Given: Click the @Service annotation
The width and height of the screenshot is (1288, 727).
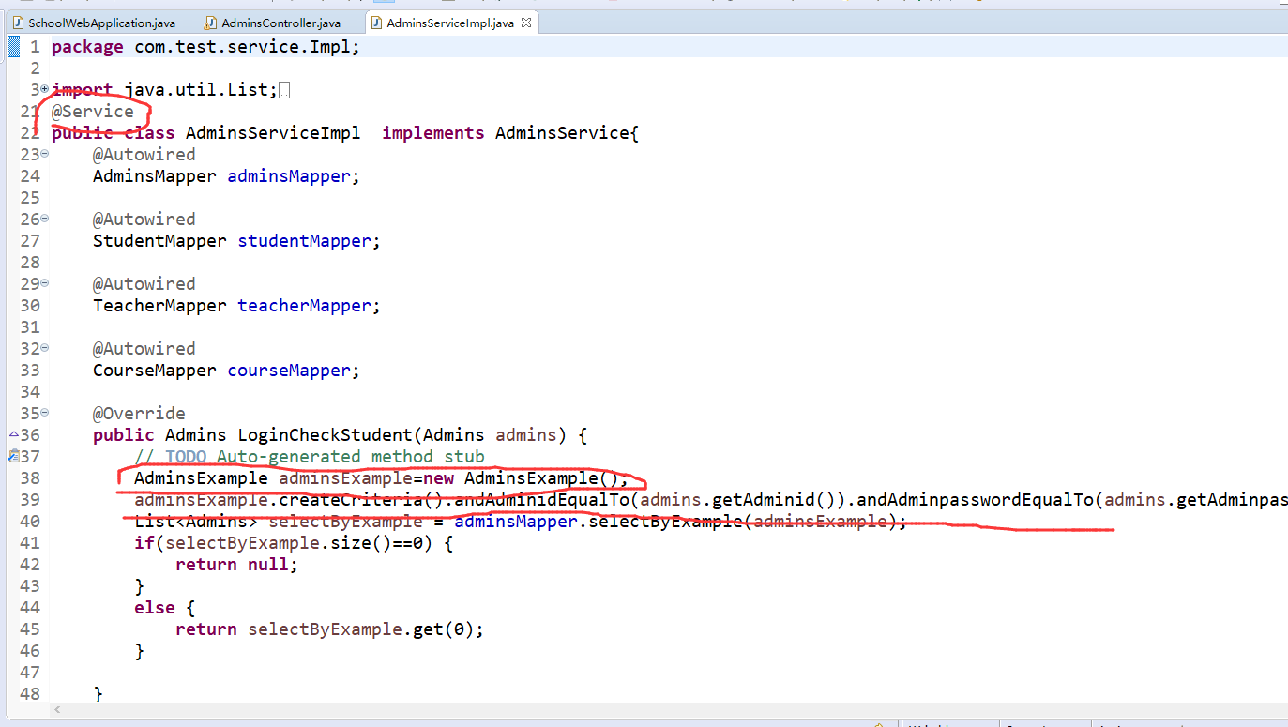Looking at the screenshot, I should (93, 112).
